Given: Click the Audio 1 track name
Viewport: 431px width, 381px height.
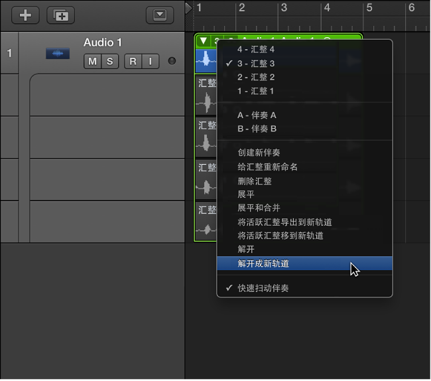Looking at the screenshot, I should click(x=103, y=42).
